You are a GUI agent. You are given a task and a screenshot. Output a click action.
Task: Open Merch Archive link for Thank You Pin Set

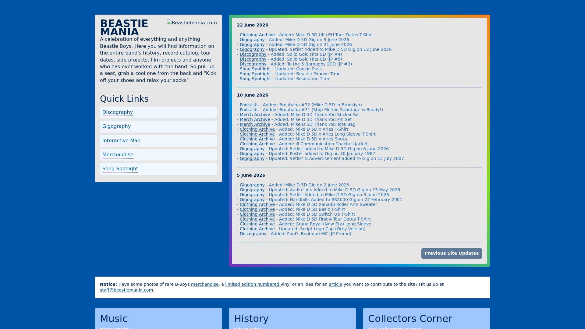255,120
